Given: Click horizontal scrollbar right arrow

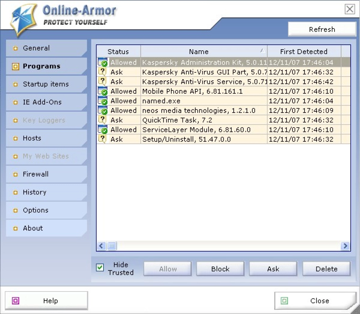Looking at the screenshot, I should (x=345, y=246).
